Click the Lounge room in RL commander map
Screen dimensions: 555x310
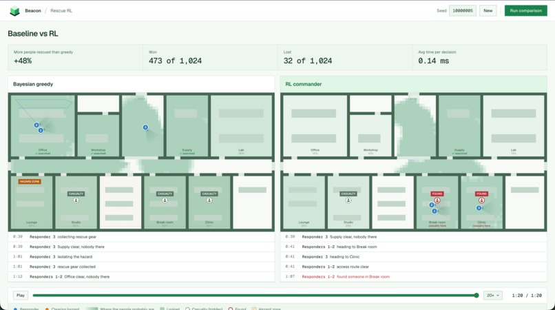tap(304, 203)
